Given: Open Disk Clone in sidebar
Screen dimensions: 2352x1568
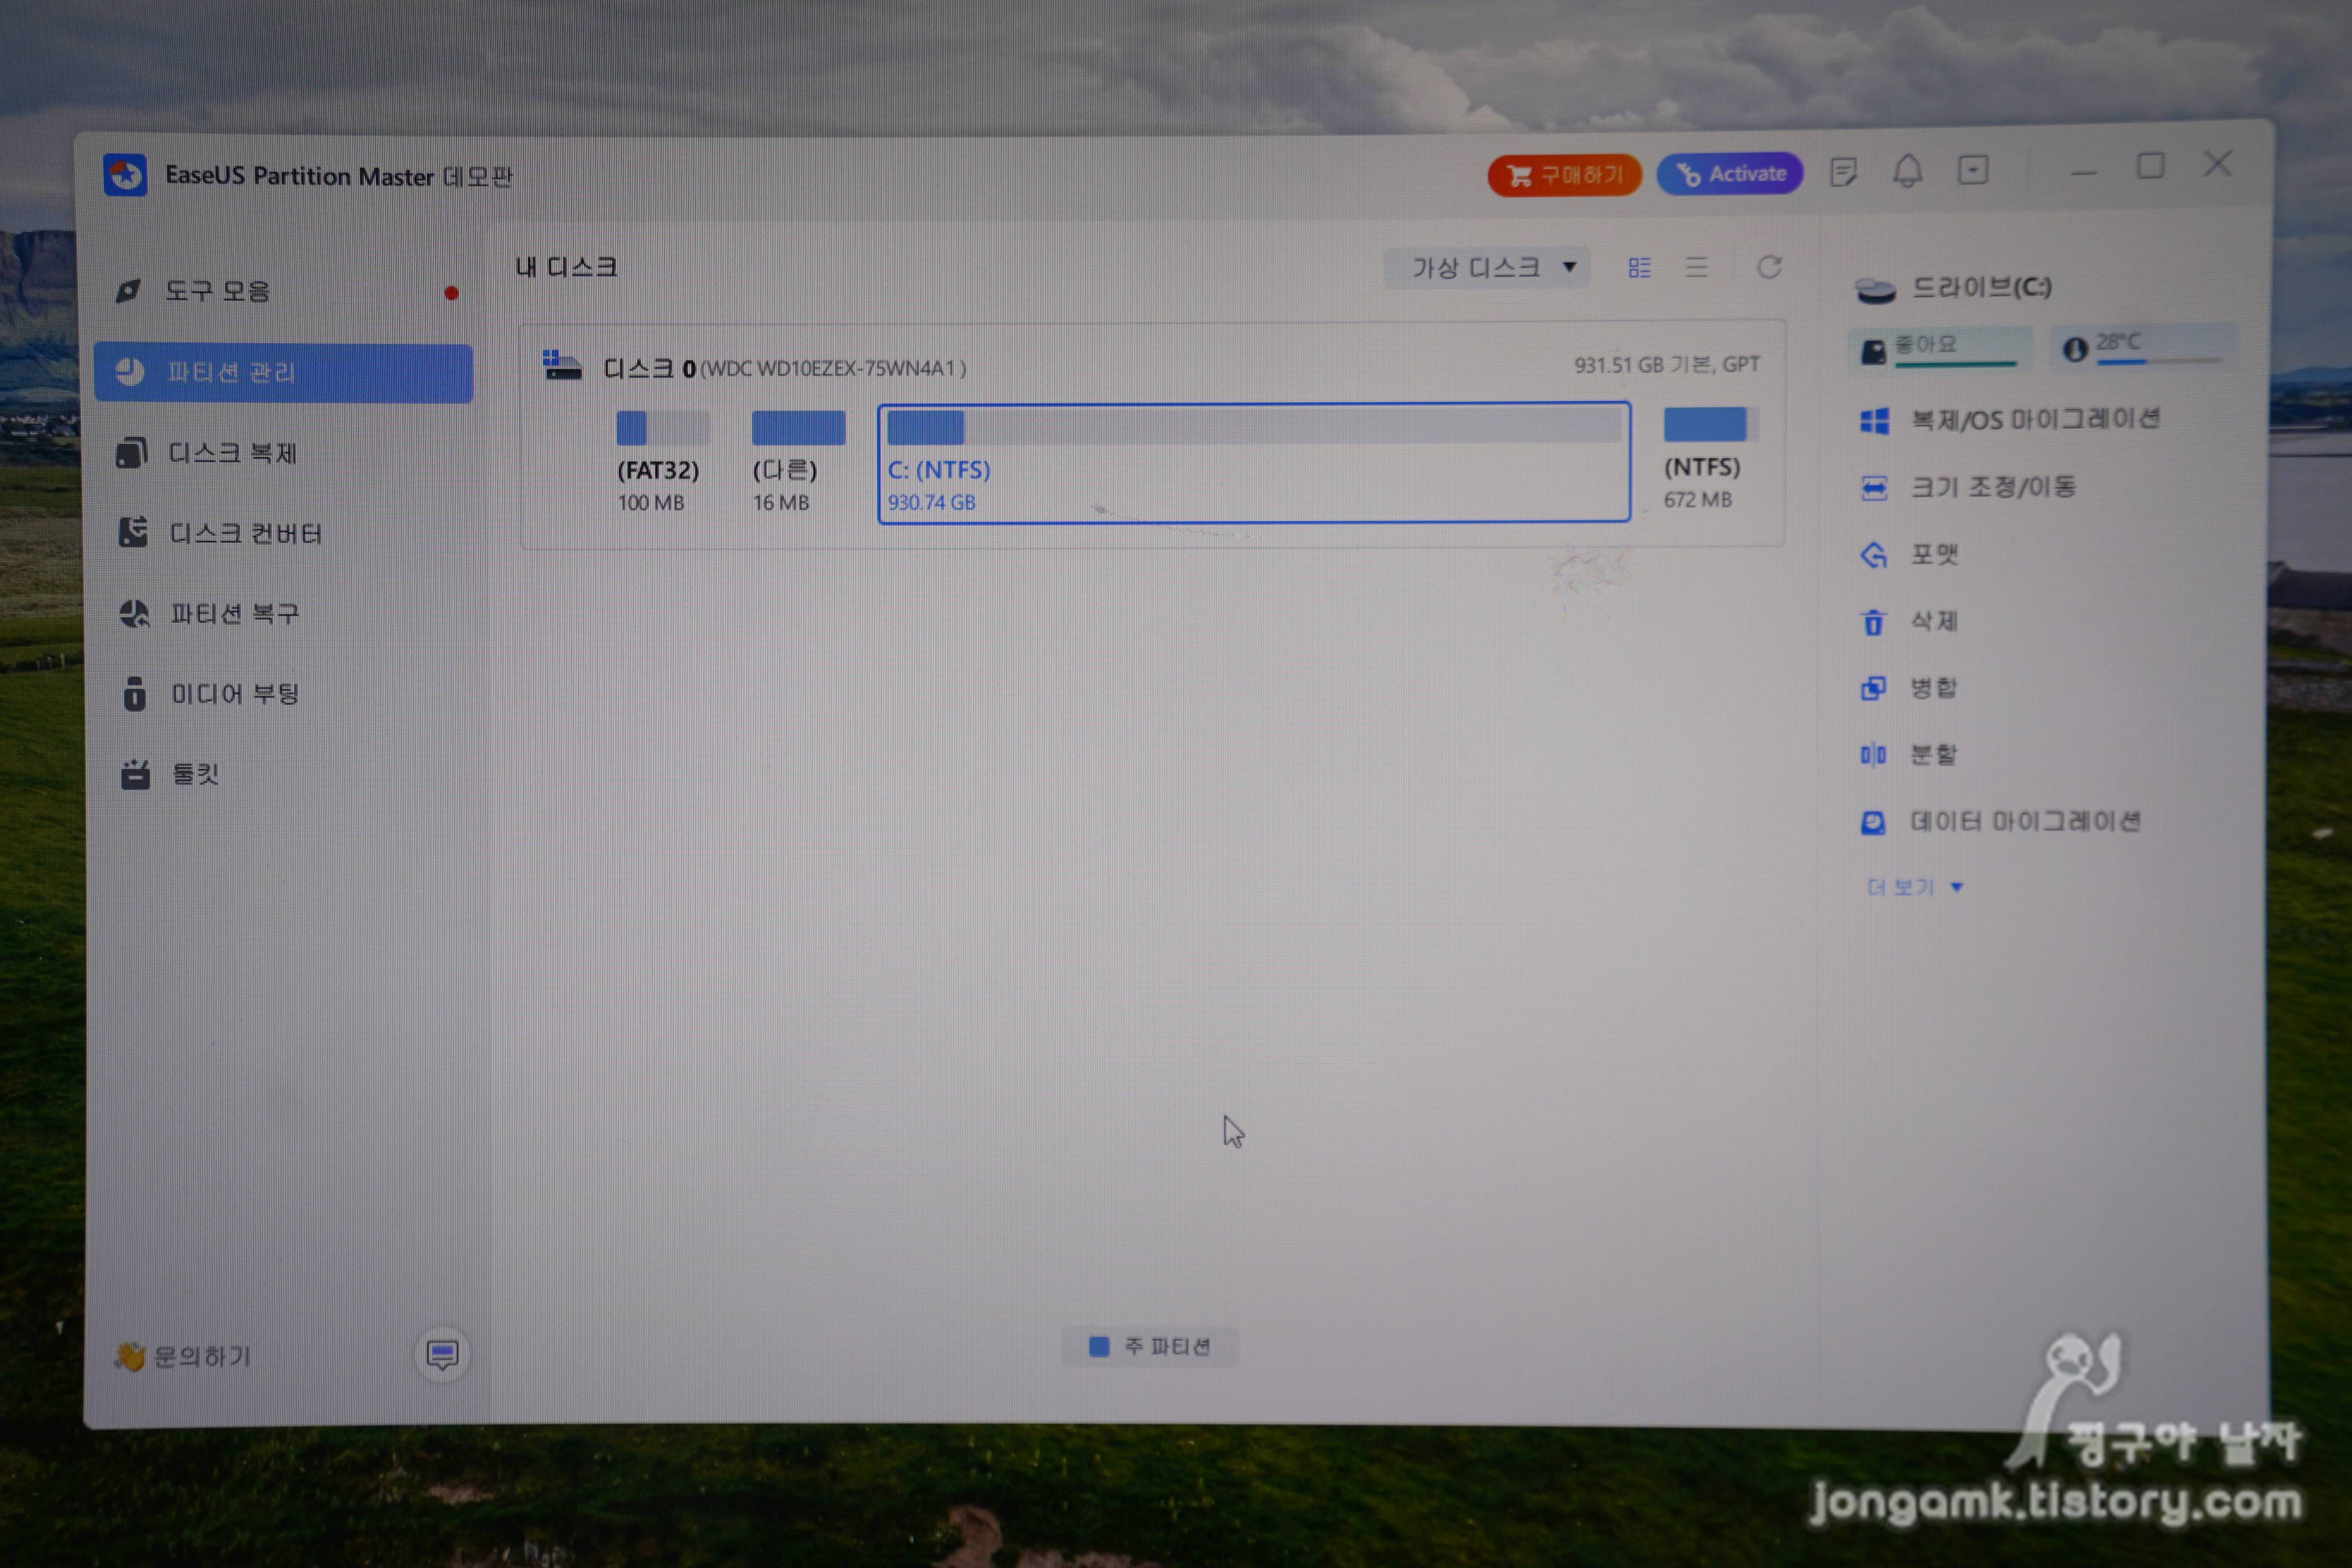Looking at the screenshot, I should (x=232, y=453).
